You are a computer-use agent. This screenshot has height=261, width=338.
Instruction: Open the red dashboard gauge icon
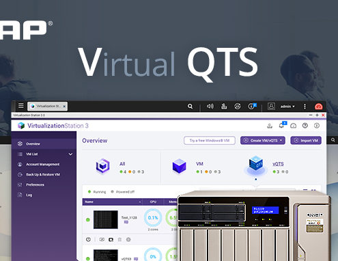318,107
